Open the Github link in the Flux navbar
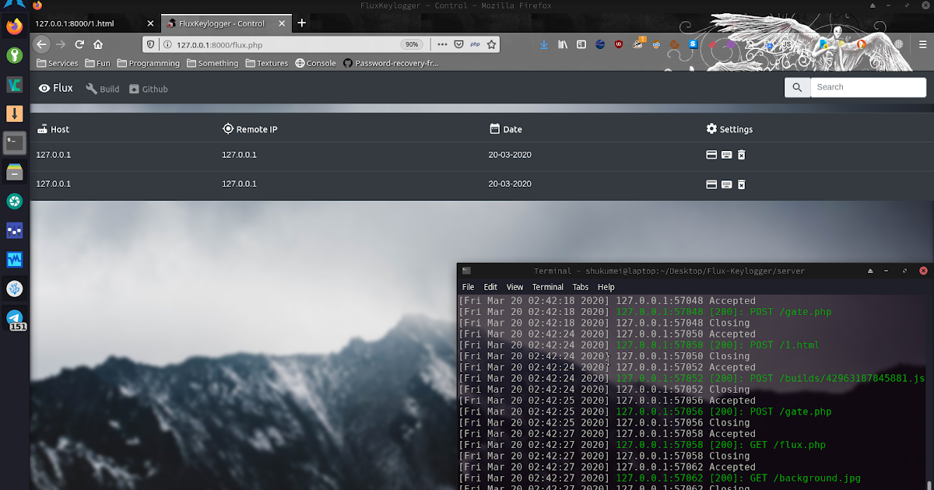This screenshot has height=490, width=934. click(148, 89)
